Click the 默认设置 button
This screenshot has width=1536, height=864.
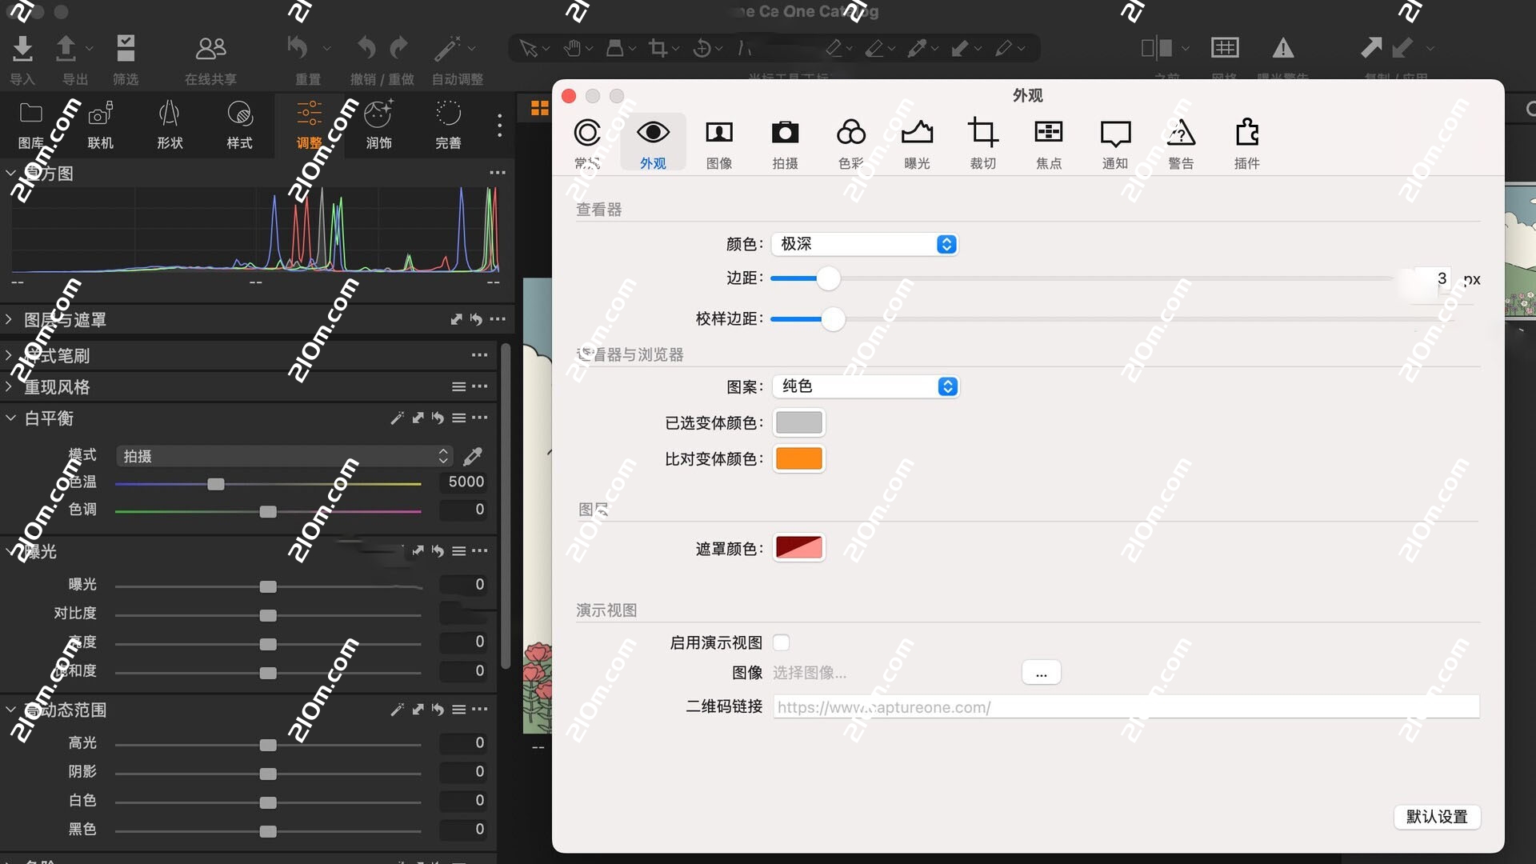tap(1438, 817)
